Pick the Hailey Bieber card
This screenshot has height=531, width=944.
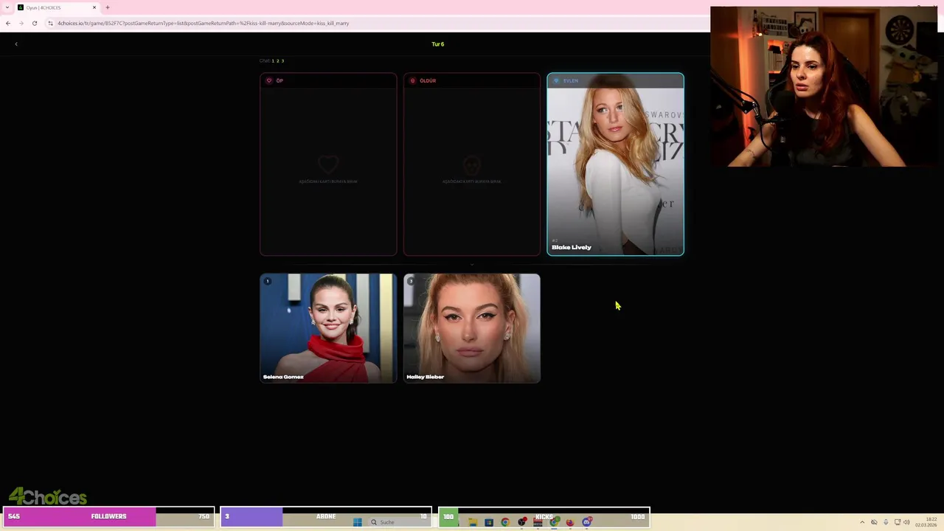pyautogui.click(x=472, y=328)
